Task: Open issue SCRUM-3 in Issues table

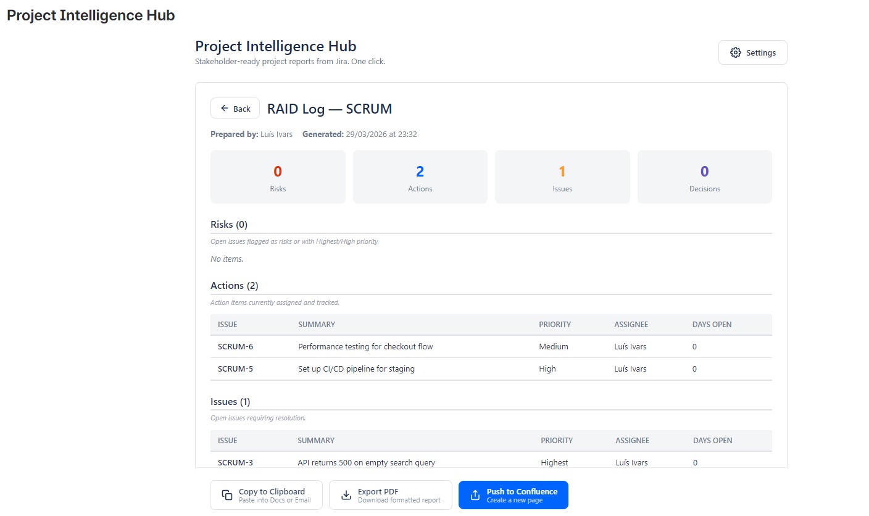Action: [x=235, y=462]
